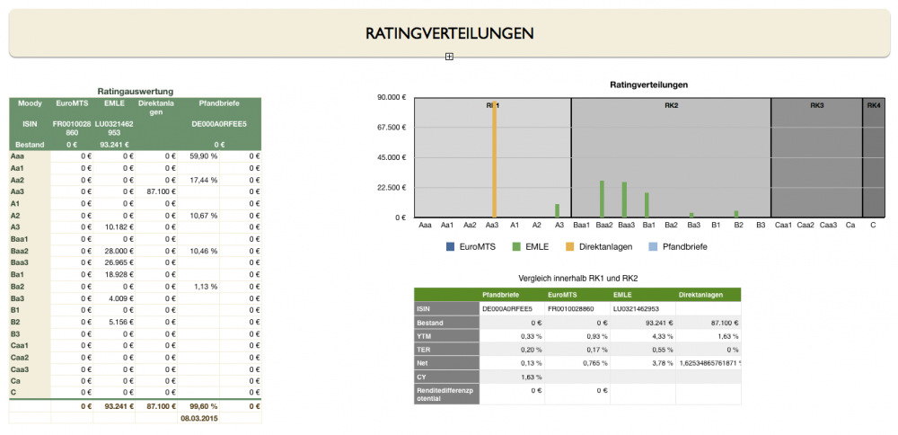Select the 0,55 % TER cell
Viewport: 898px width, 435px height.
pyautogui.click(x=643, y=349)
